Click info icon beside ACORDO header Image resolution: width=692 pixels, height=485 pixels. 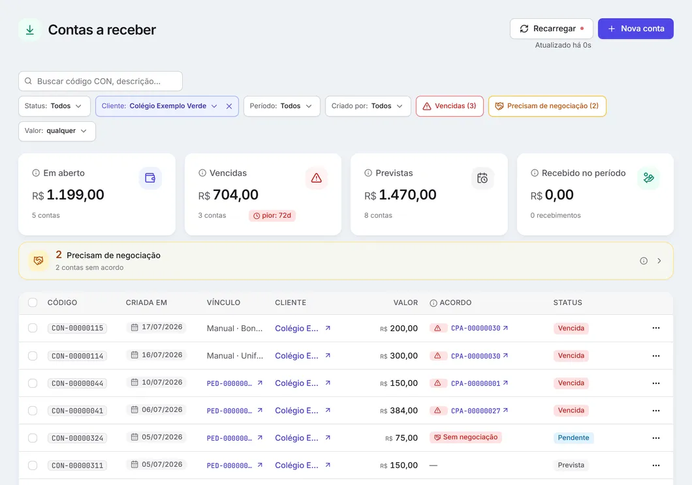pyautogui.click(x=433, y=303)
